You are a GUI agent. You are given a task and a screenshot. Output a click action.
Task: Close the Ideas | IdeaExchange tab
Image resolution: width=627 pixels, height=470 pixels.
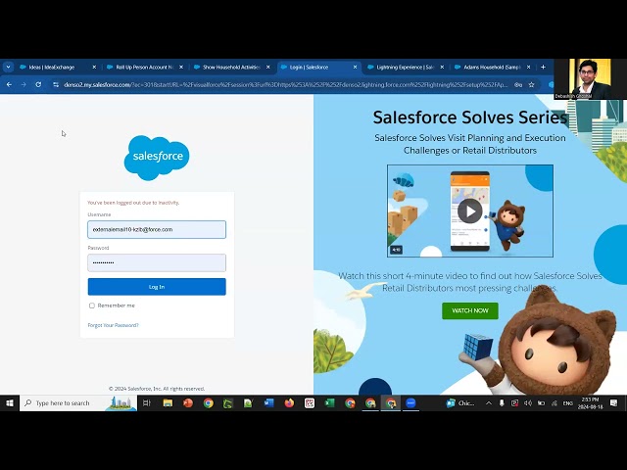pos(94,68)
